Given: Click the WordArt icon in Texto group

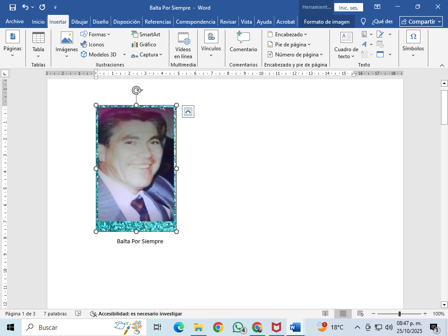Looking at the screenshot, I should [364, 44].
